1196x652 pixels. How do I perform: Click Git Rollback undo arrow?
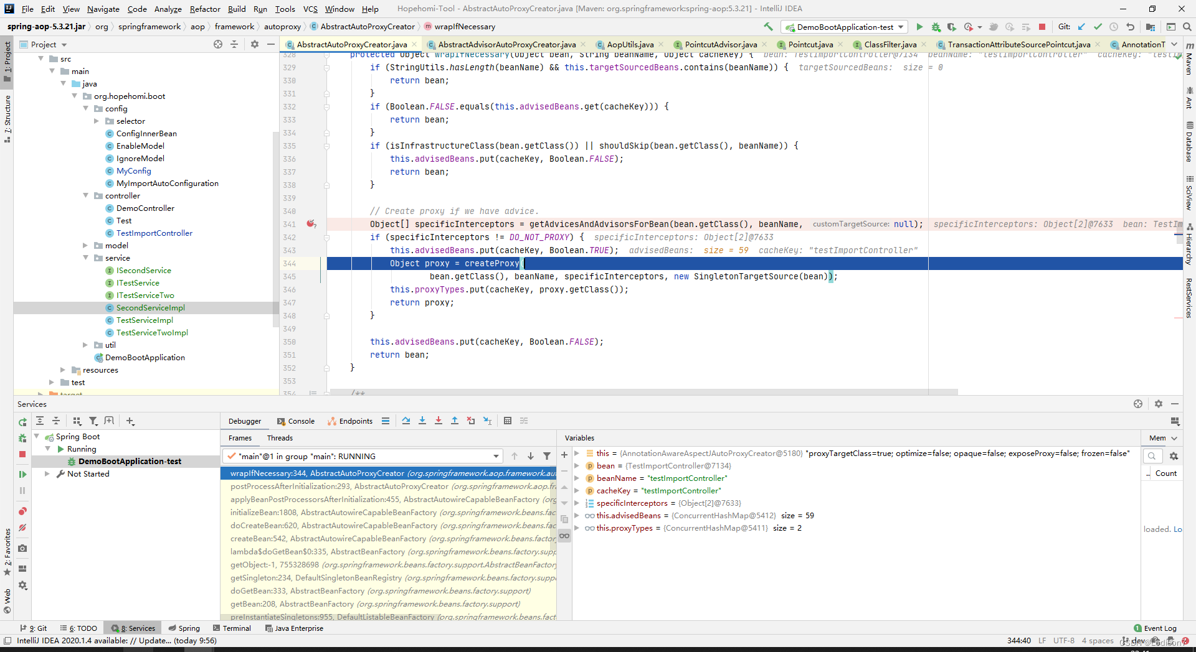click(1131, 27)
